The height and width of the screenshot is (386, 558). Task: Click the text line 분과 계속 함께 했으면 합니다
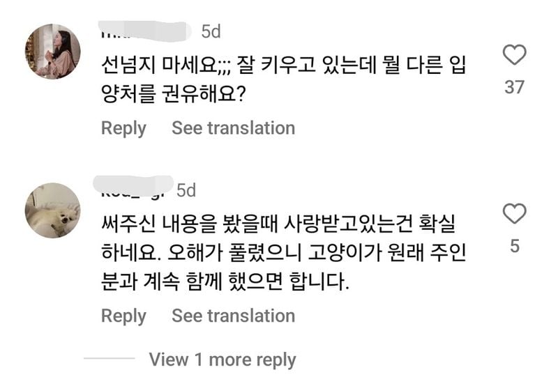225,282
